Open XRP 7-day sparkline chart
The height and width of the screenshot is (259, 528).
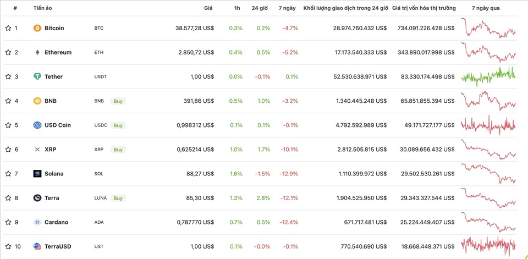[488, 149]
